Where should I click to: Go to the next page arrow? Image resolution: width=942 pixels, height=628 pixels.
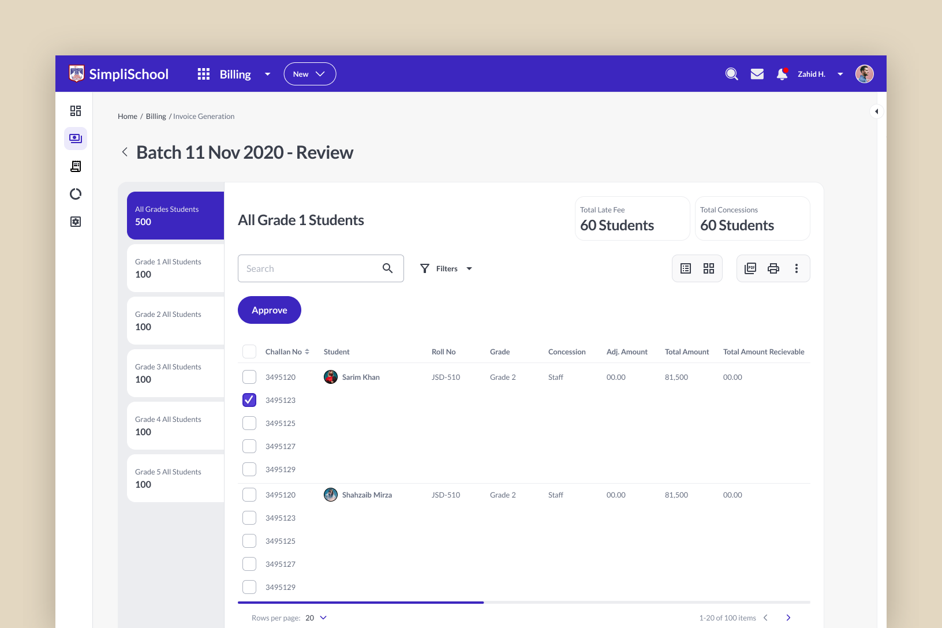coord(788,618)
